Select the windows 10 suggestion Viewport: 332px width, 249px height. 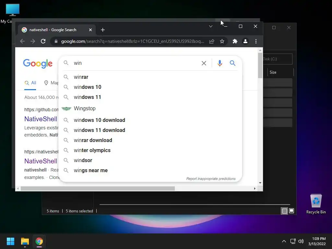pos(150,87)
